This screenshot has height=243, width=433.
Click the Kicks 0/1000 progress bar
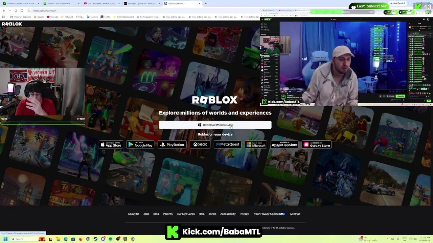click(43, 123)
